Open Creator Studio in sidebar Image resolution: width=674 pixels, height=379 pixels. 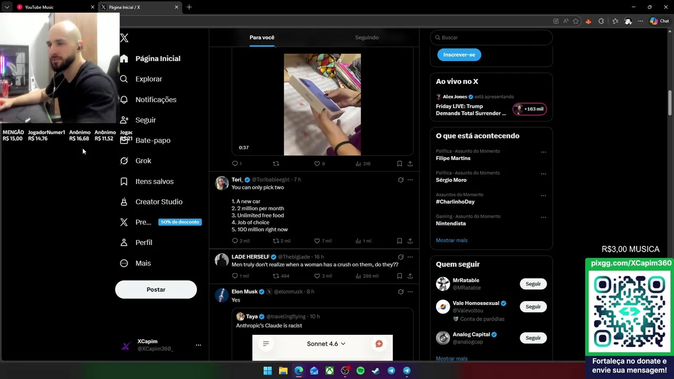click(x=151, y=202)
